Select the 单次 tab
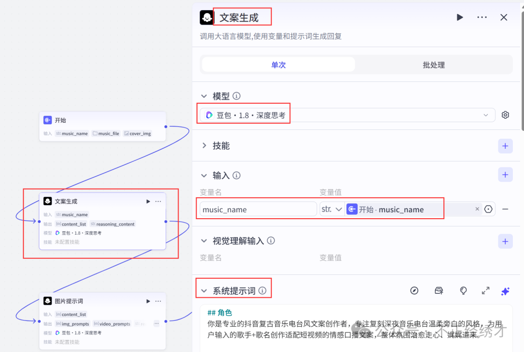This screenshot has width=524, height=352. 278,64
